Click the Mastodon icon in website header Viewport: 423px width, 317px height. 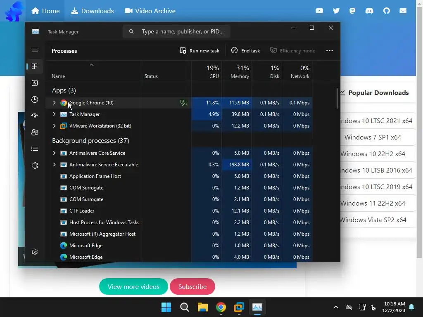pos(352,11)
